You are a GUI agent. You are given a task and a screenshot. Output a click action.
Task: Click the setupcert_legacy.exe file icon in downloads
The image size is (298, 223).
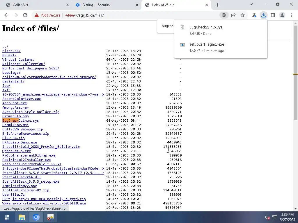[x=182, y=45]
